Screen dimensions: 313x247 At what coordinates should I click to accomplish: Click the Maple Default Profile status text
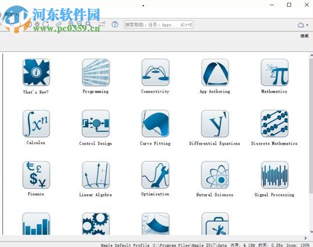[x=125, y=245]
